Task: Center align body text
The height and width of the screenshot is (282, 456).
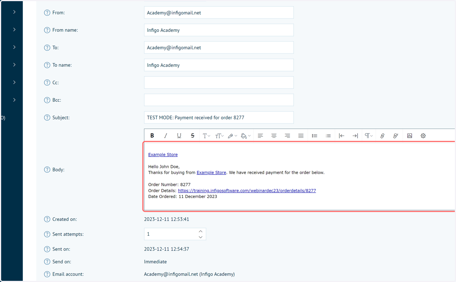Action: click(274, 136)
